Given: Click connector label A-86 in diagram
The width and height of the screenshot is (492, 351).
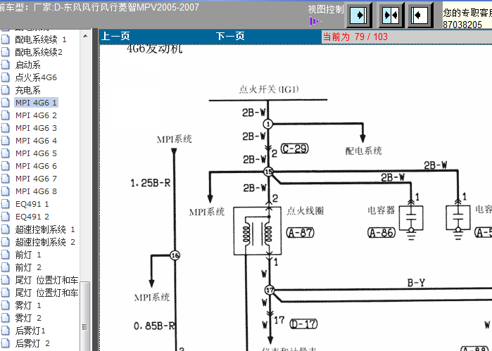Looking at the screenshot, I should coord(381,233).
